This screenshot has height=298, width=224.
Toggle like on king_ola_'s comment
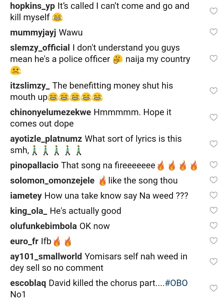click(x=214, y=210)
